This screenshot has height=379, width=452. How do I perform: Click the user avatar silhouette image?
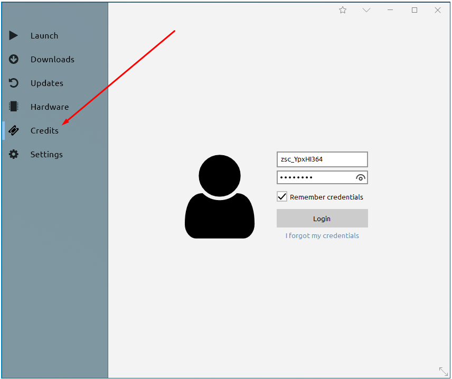pos(220,196)
